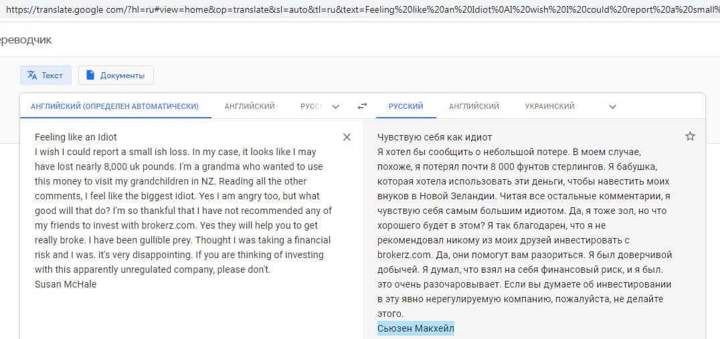Clear the source text with the X
Screen dimensions: 720x339
347,137
